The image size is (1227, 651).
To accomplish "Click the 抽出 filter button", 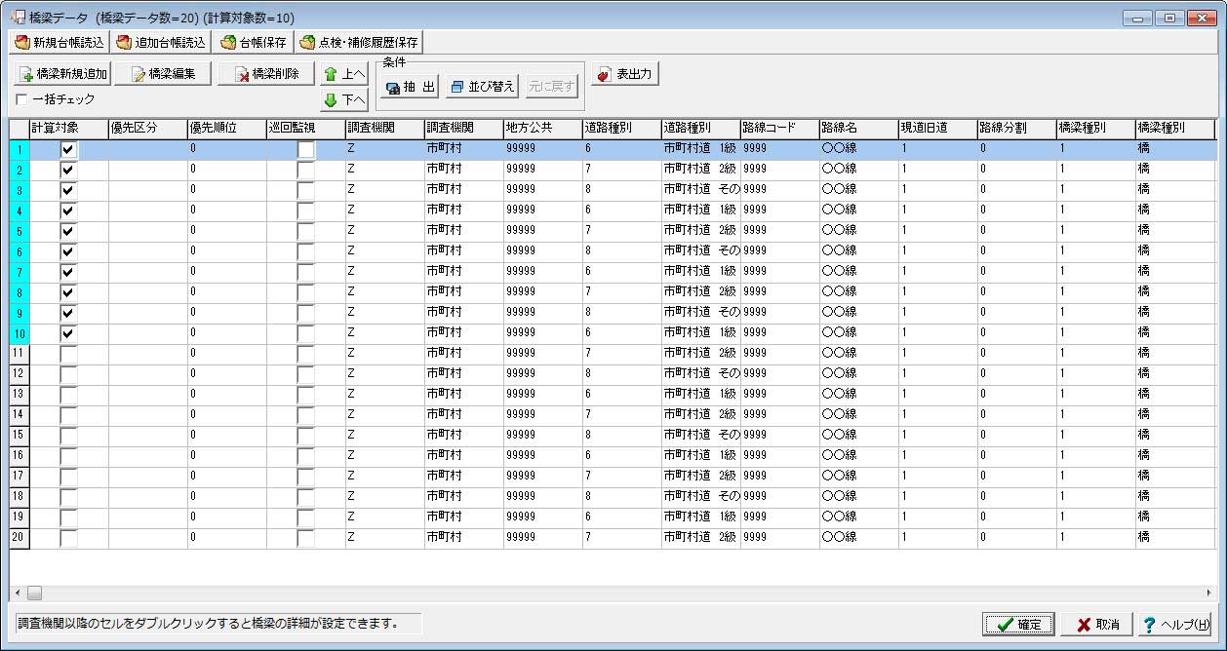I will click(410, 87).
